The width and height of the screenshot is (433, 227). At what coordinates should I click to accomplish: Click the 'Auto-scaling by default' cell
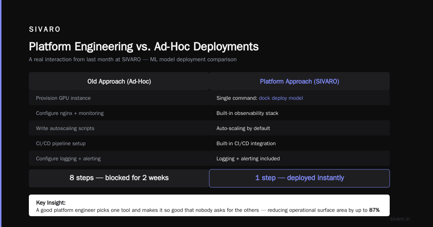(x=299, y=128)
